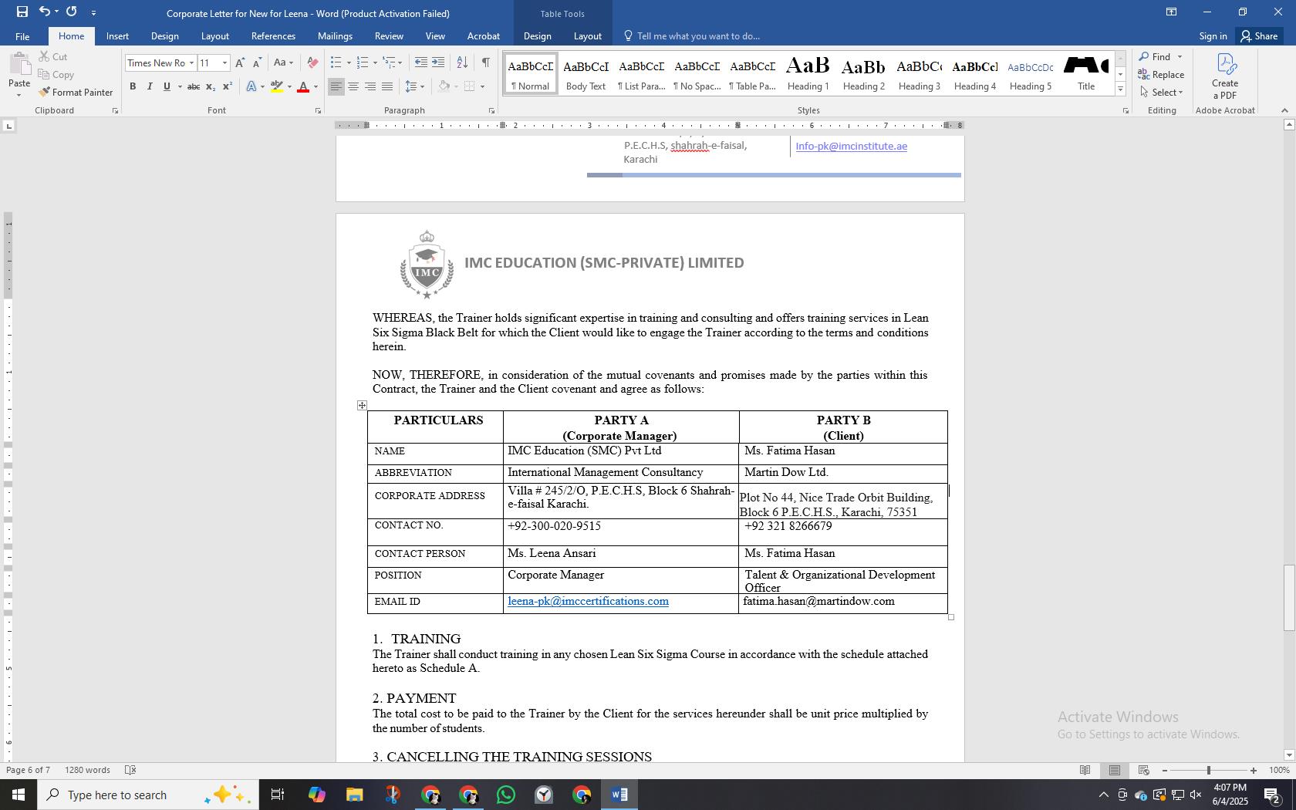
Task: Click Create a PDF icon
Action: point(1224,76)
